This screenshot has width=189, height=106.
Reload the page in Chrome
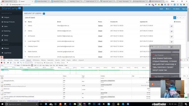pos(7,5)
